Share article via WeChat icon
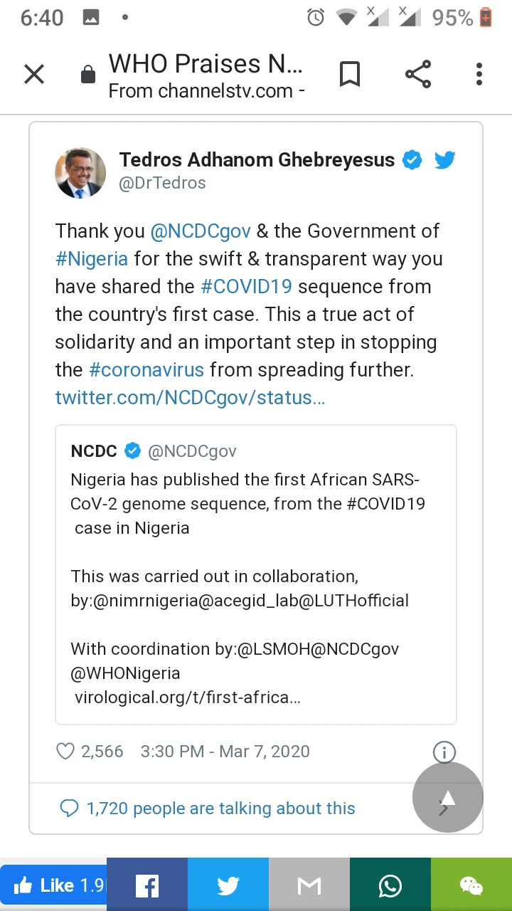This screenshot has width=512, height=911. click(471, 885)
